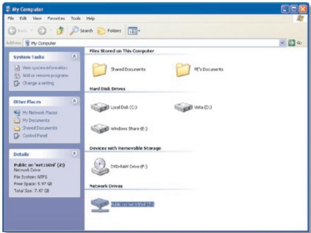Open the Views dropdown button
Screen dimensions: 311x233
coord(134,31)
